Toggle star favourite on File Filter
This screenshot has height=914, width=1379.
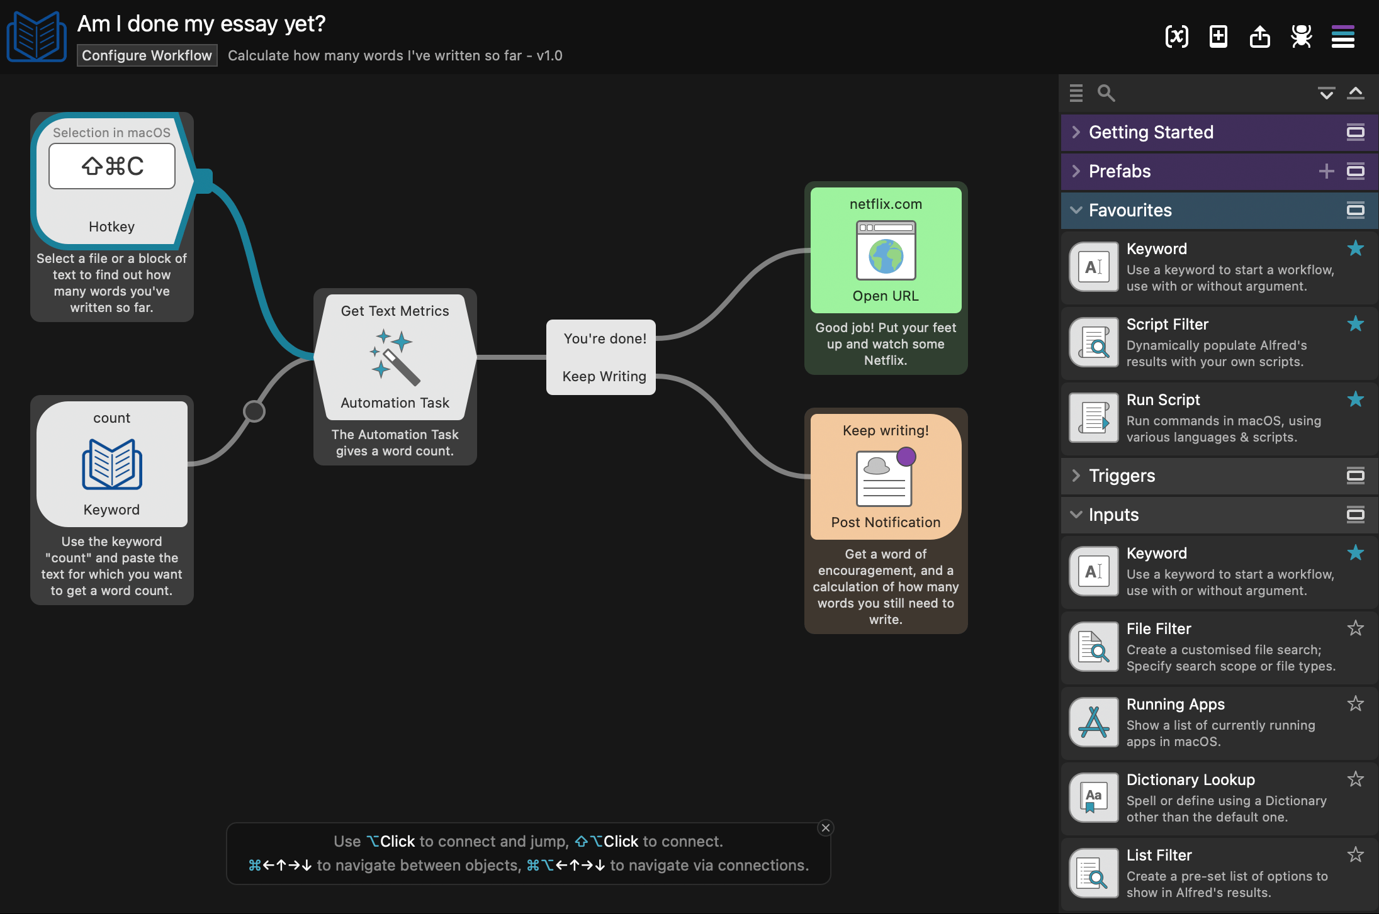(x=1356, y=627)
